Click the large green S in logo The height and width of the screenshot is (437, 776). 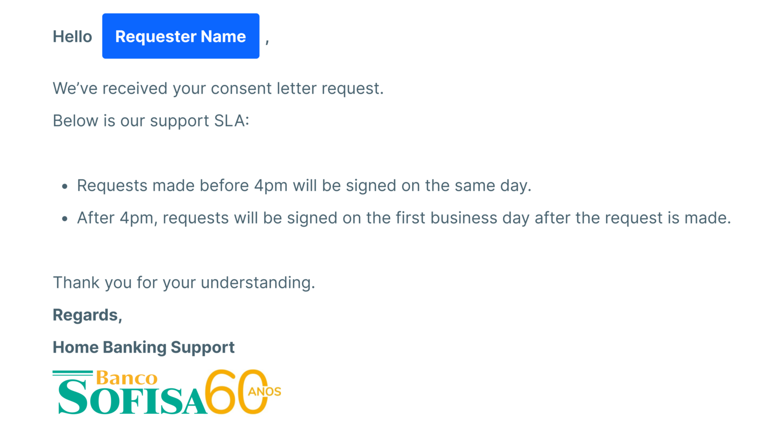pos(73,398)
